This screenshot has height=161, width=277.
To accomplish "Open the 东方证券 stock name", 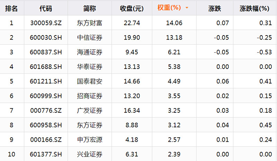I will click(x=90, y=125).
